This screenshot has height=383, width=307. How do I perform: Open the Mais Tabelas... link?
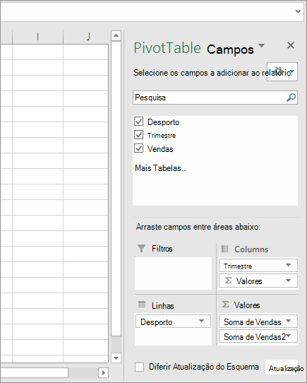pos(160,168)
